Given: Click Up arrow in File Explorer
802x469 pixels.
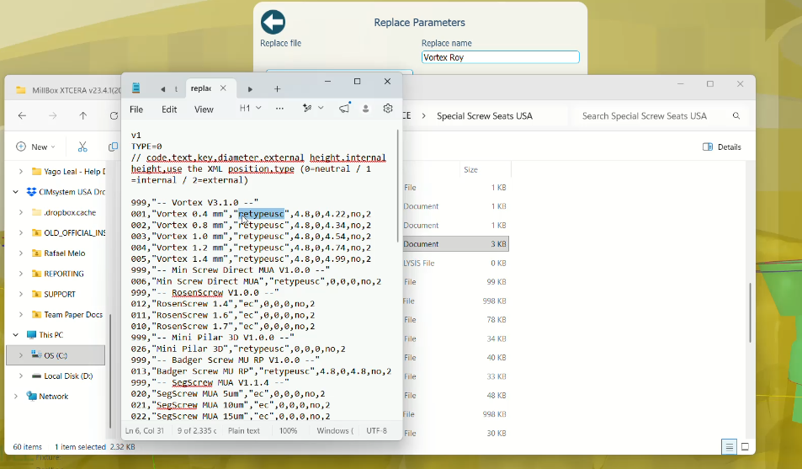Looking at the screenshot, I should pos(82,115).
